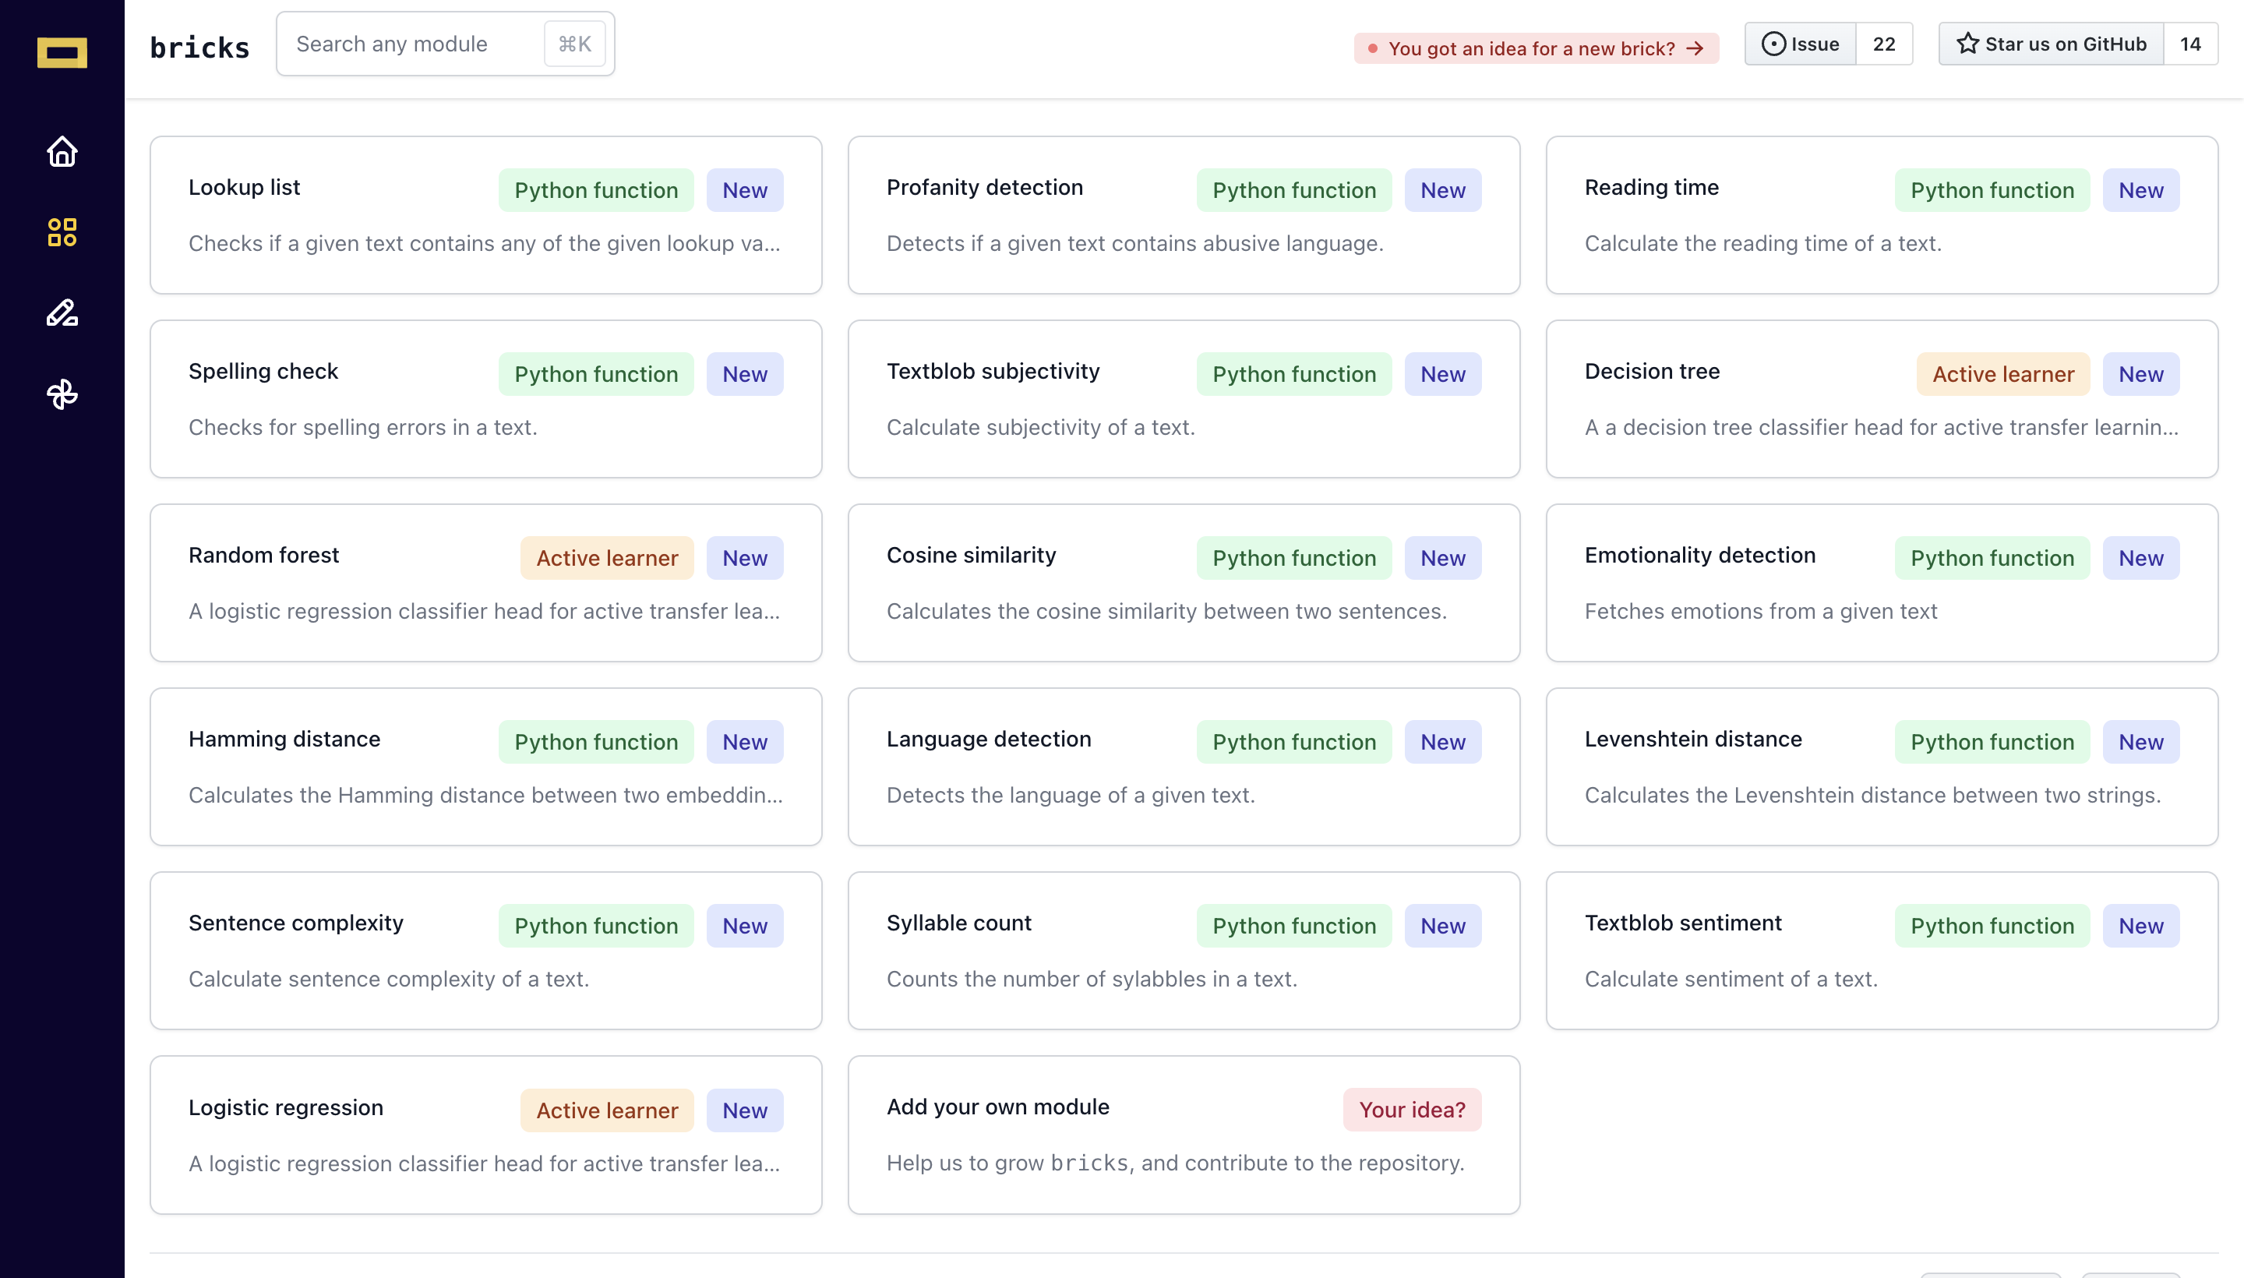Screen dimensions: 2244x1278
Task: Open the pinwheel icon in sidebar
Action: pos(62,394)
